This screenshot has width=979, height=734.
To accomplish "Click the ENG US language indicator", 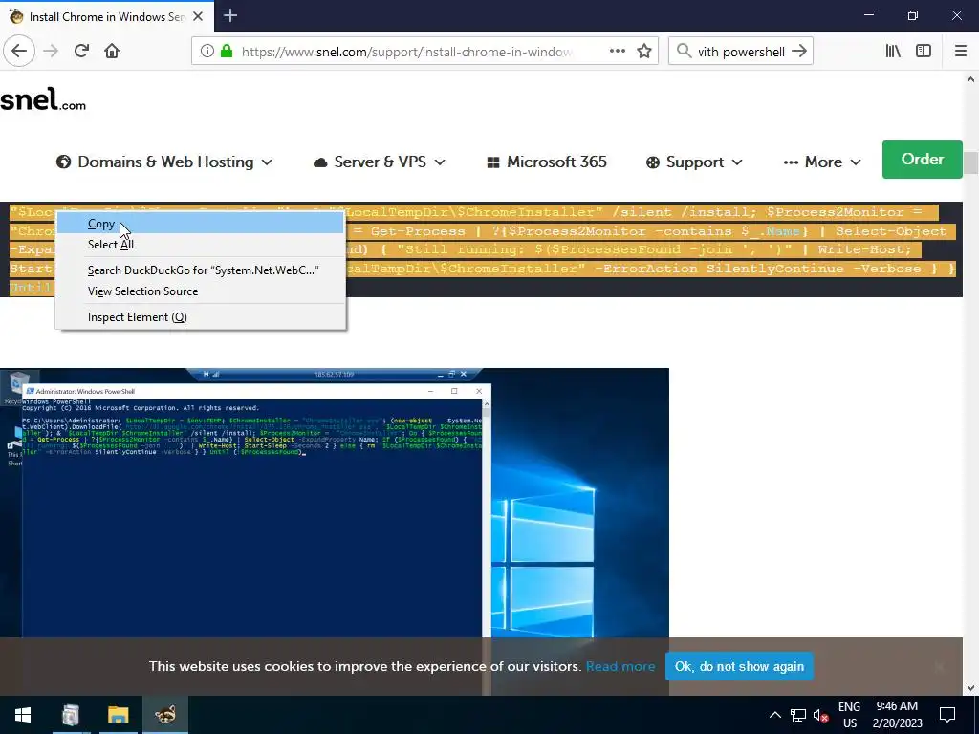I will point(849,715).
